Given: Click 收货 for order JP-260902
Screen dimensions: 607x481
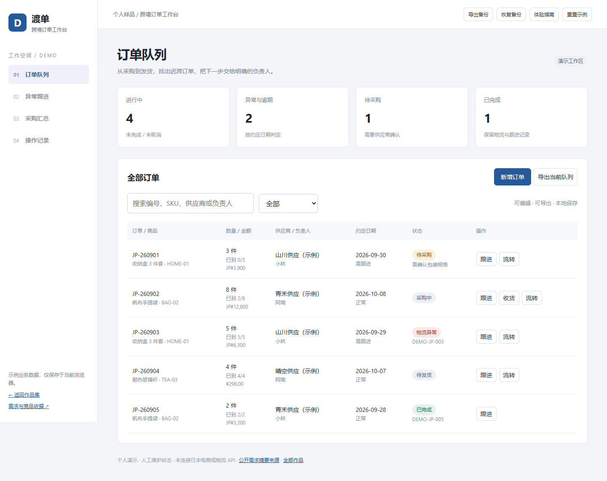Looking at the screenshot, I should 509,298.
